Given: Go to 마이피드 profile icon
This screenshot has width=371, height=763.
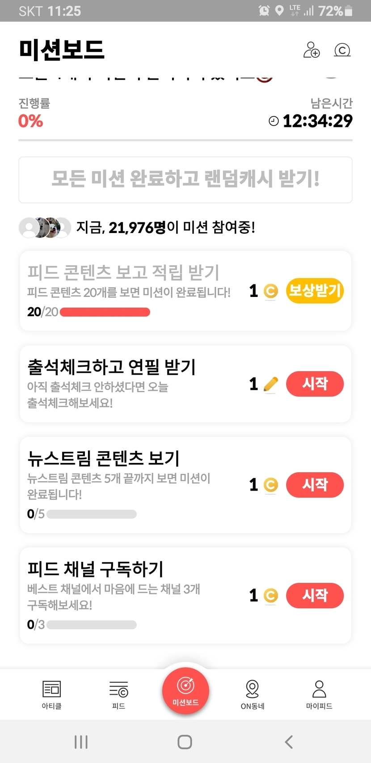Looking at the screenshot, I should tap(319, 689).
